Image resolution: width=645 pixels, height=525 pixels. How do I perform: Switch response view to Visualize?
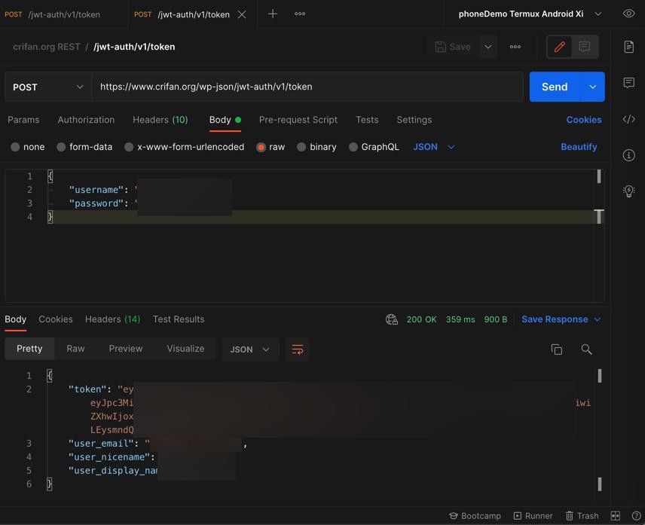185,349
